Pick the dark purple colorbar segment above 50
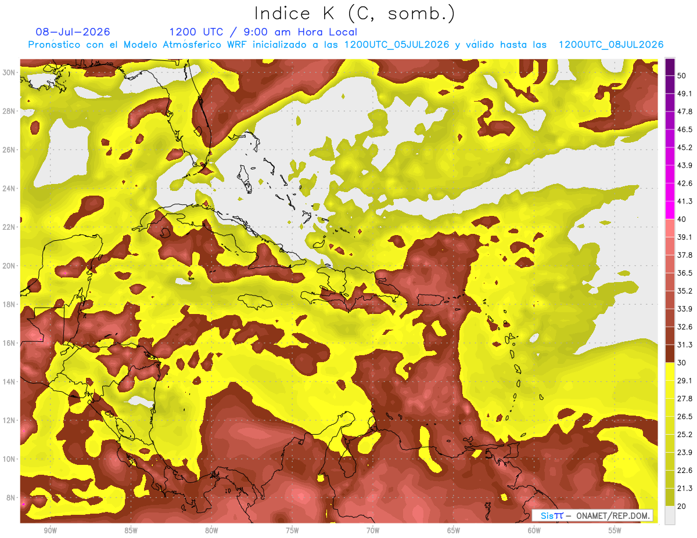 (x=670, y=67)
